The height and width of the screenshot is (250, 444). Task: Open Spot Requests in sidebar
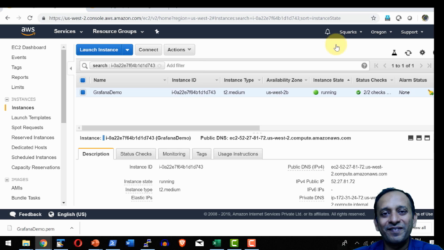27,128
